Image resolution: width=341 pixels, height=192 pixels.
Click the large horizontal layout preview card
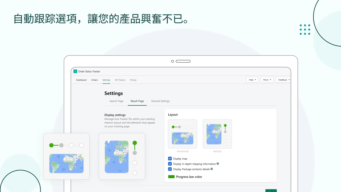66,156
